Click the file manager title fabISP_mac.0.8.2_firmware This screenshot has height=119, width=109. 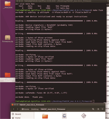pyautogui.click(x=32, y=105)
